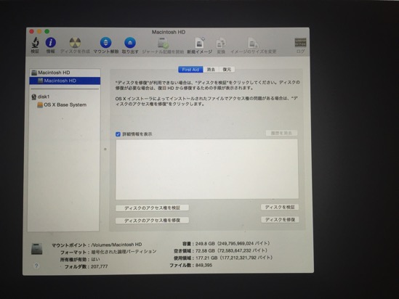This screenshot has width=399, height=299.
Task: Open the ログ (Log) toolbar icon
Action: click(x=300, y=43)
